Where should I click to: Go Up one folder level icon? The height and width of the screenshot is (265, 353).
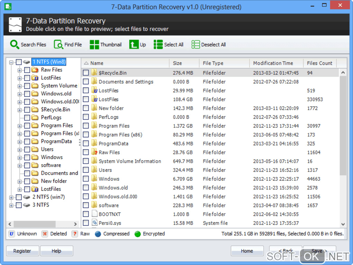point(134,44)
